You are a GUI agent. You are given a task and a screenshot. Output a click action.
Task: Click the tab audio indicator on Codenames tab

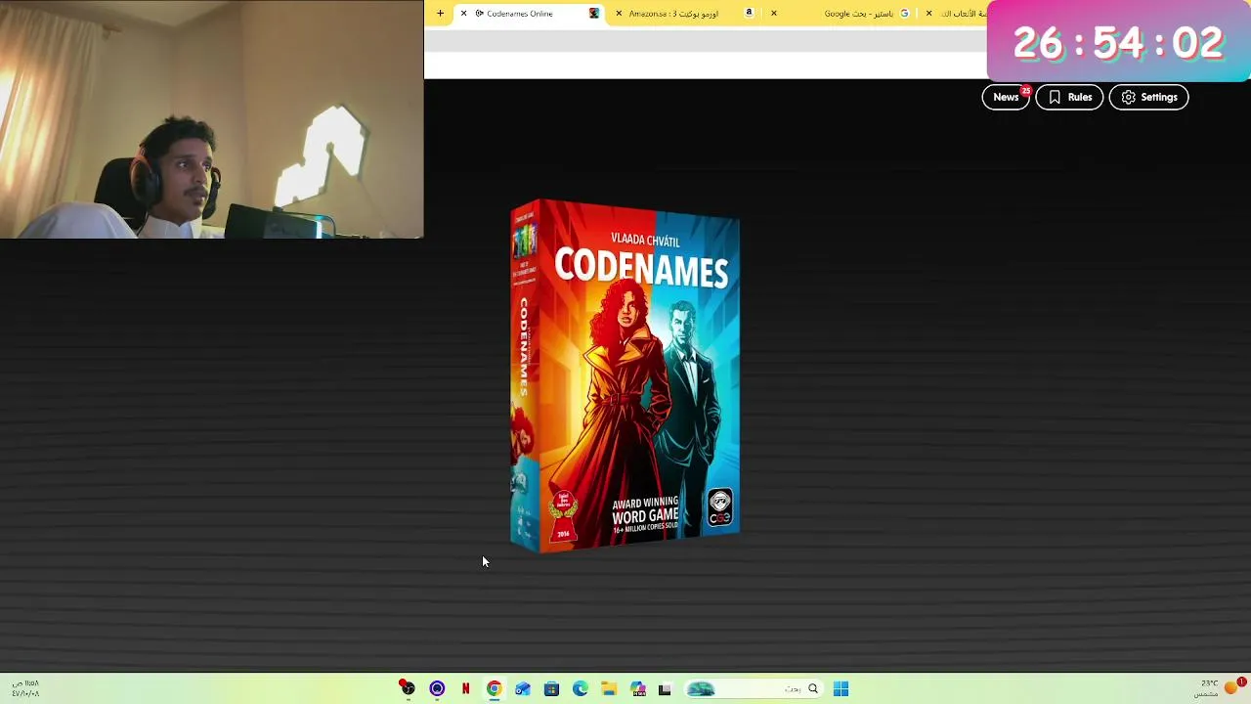pos(479,13)
